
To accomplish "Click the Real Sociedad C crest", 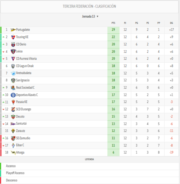I will [x=13, y=88].
